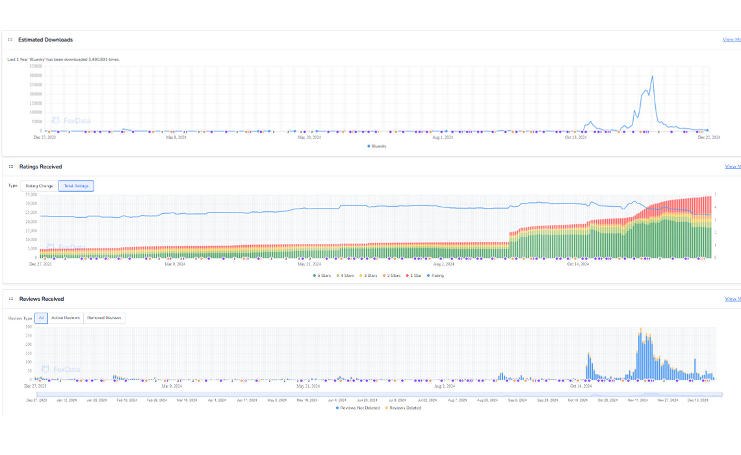Click 'Mar 9, 2024' on the ratings chart axis

(175, 265)
